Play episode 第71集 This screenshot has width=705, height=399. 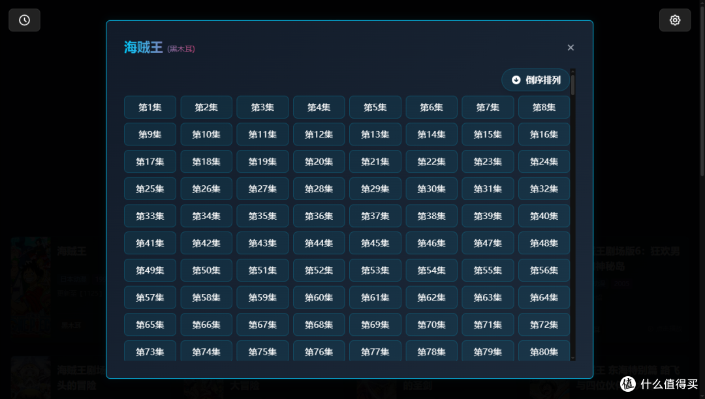click(x=488, y=325)
